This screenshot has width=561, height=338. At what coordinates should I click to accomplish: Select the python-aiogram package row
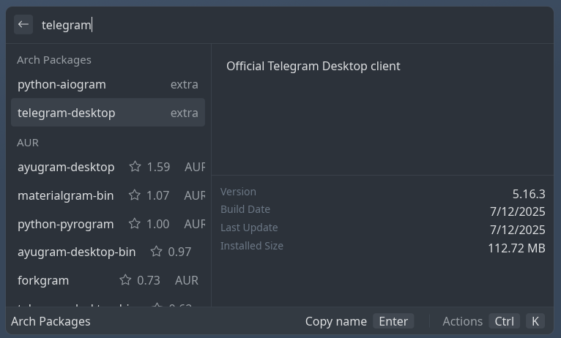coord(108,84)
